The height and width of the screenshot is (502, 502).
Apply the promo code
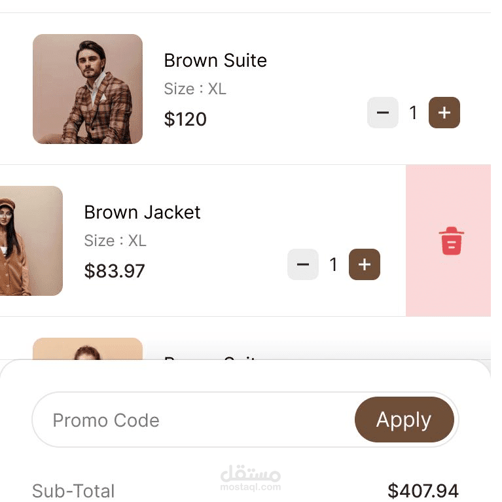coord(404,420)
